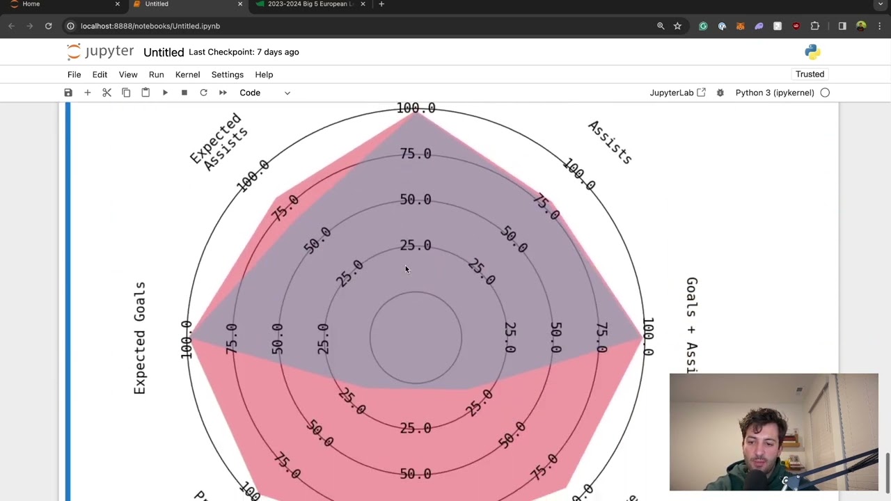Go forward in browser history
Image resolution: width=891 pixels, height=501 pixels.
[30, 26]
